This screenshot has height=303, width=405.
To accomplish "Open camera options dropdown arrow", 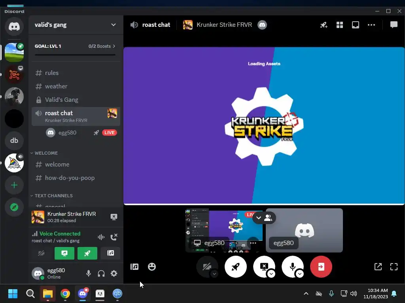I will [x=214, y=274].
